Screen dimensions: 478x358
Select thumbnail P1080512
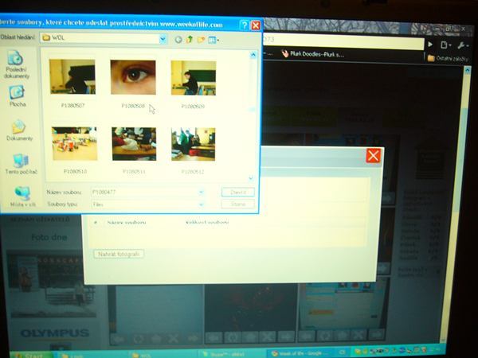pos(194,150)
